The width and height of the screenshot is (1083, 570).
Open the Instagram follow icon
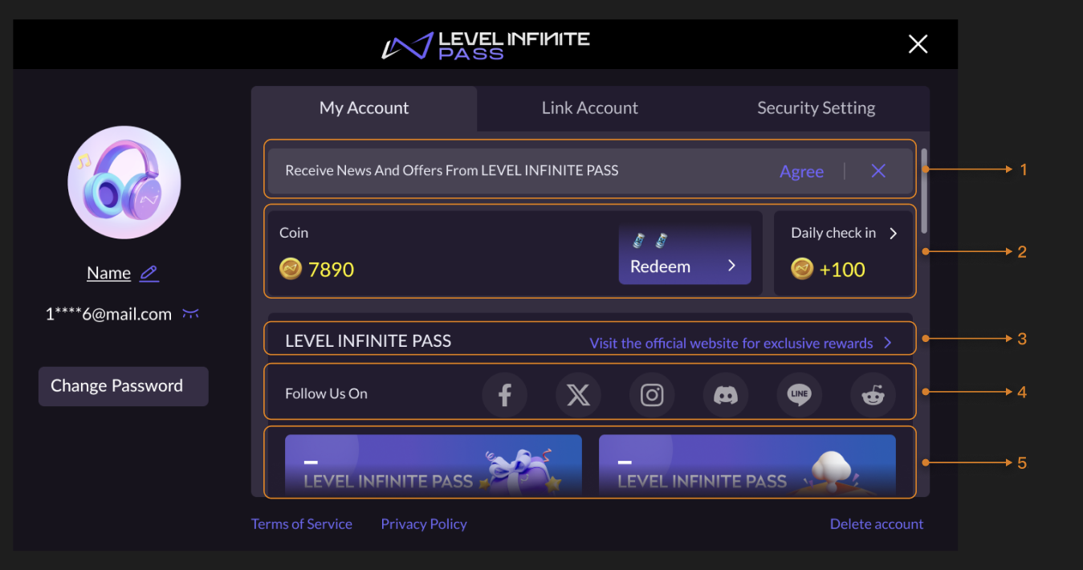[652, 394]
